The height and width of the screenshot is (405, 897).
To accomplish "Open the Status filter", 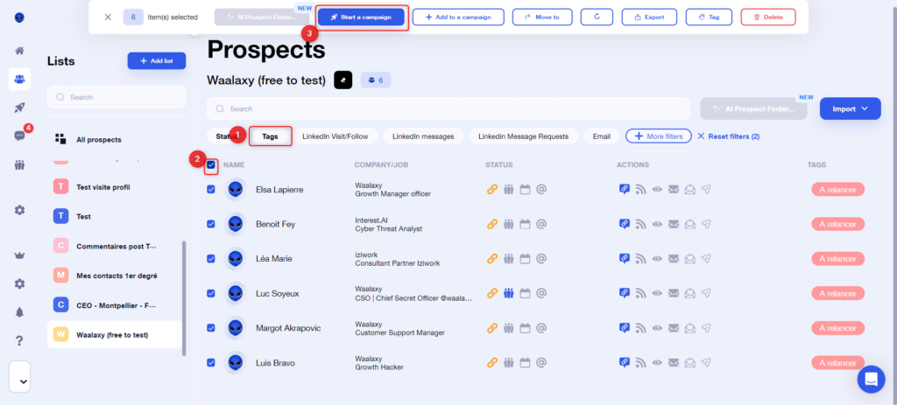I will point(226,136).
